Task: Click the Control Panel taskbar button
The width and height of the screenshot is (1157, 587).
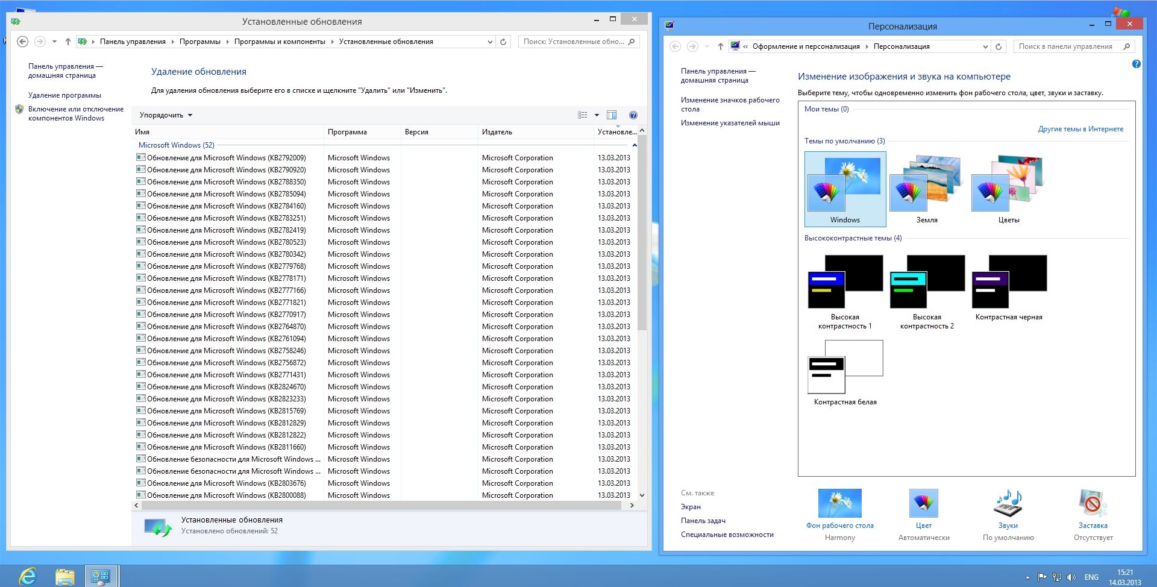Action: [101, 576]
